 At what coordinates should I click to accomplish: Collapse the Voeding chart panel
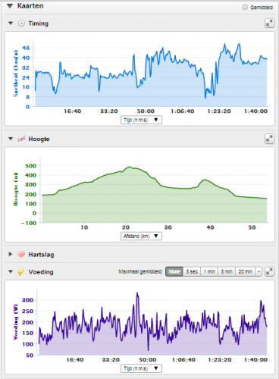pyautogui.click(x=11, y=272)
